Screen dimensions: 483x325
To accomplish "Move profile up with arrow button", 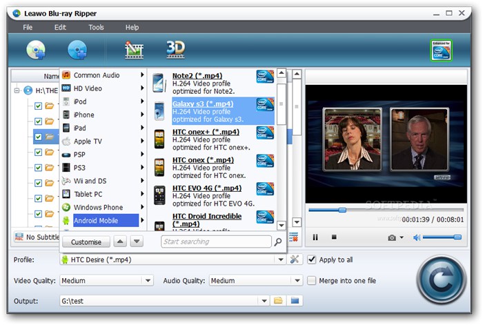I will (120, 242).
